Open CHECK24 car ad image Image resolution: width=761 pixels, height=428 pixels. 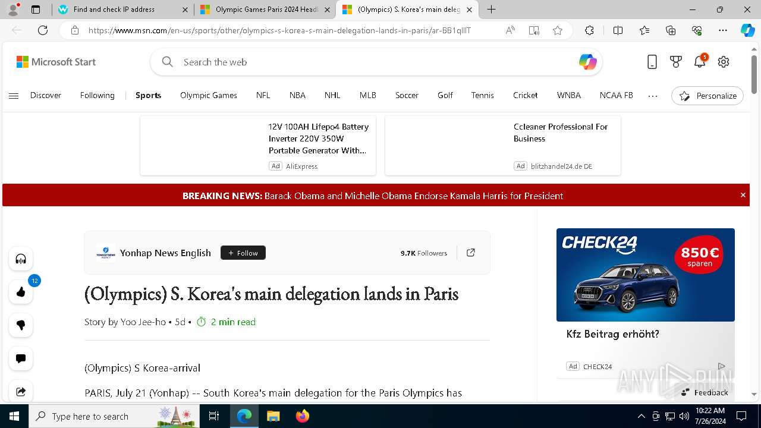(x=646, y=275)
